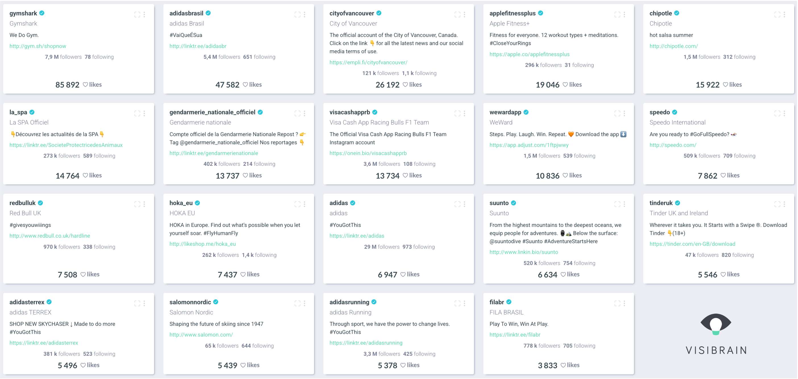Open the more options menu for speedo
The height and width of the screenshot is (379, 798).
784,113
